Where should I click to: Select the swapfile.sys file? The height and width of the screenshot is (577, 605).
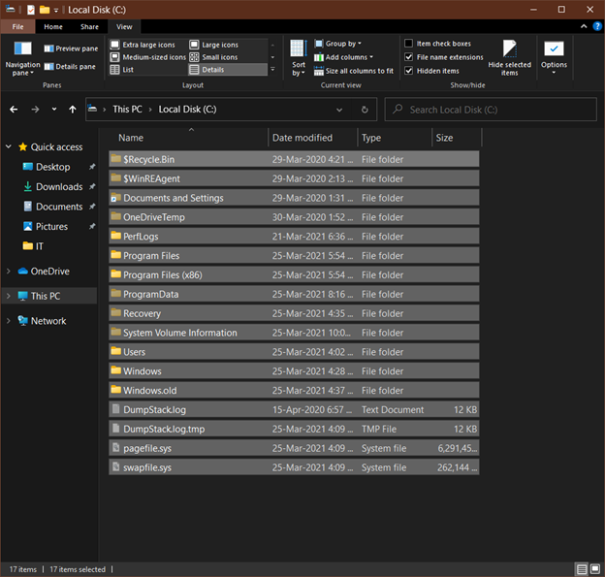294,467
